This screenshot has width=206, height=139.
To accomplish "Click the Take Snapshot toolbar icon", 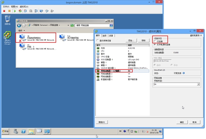I will 25,11.
